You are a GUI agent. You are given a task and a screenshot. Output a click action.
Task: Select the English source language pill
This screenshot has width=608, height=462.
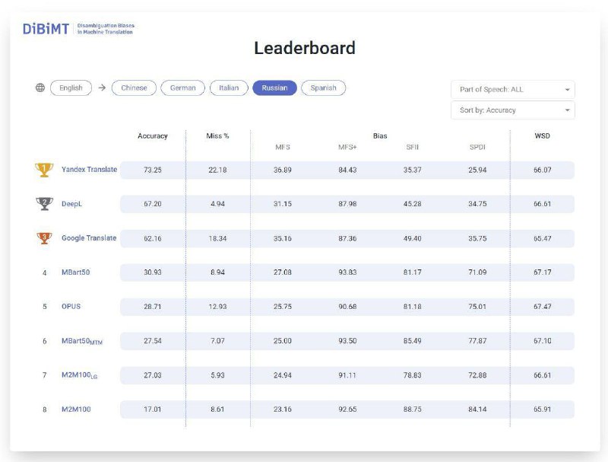71,88
